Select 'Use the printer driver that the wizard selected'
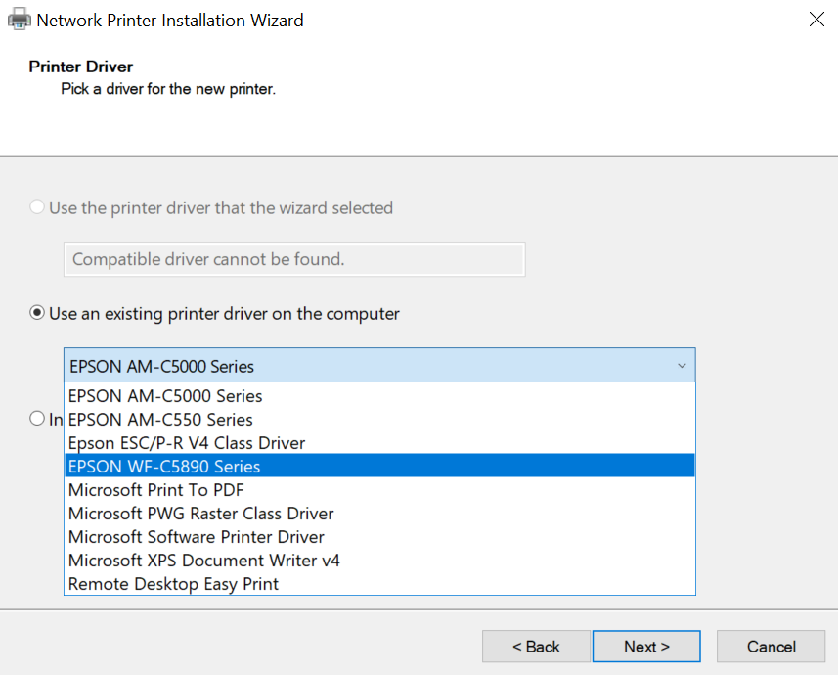 pyautogui.click(x=37, y=207)
